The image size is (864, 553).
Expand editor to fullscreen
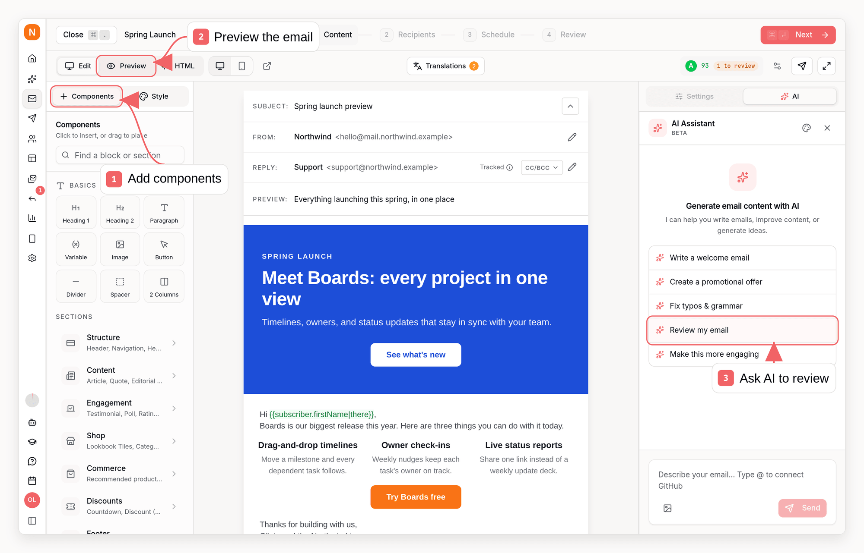point(826,66)
